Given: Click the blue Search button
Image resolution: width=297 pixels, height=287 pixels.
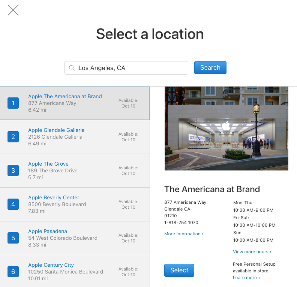Looking at the screenshot, I should click(x=210, y=67).
